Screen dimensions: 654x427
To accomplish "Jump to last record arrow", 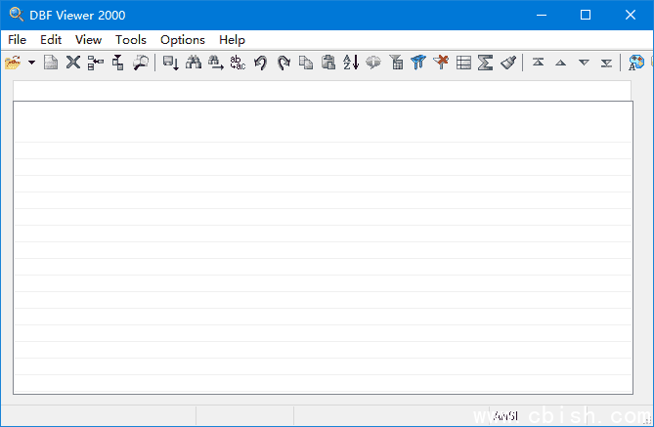I will (606, 64).
